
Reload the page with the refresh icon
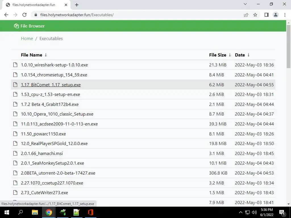[x=24, y=15]
